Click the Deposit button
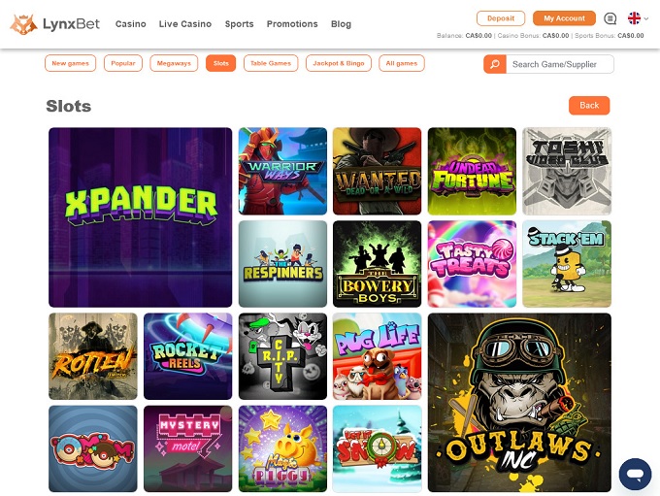 pos(501,18)
